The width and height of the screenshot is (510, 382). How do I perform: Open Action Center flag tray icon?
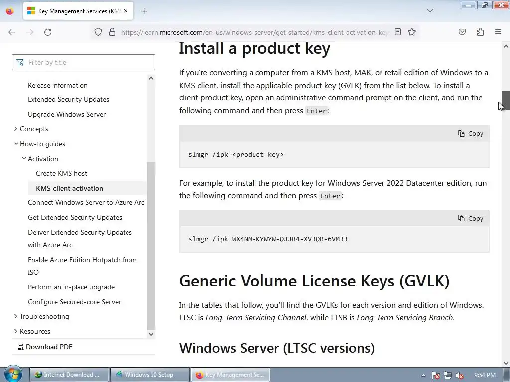pyautogui.click(x=435, y=375)
